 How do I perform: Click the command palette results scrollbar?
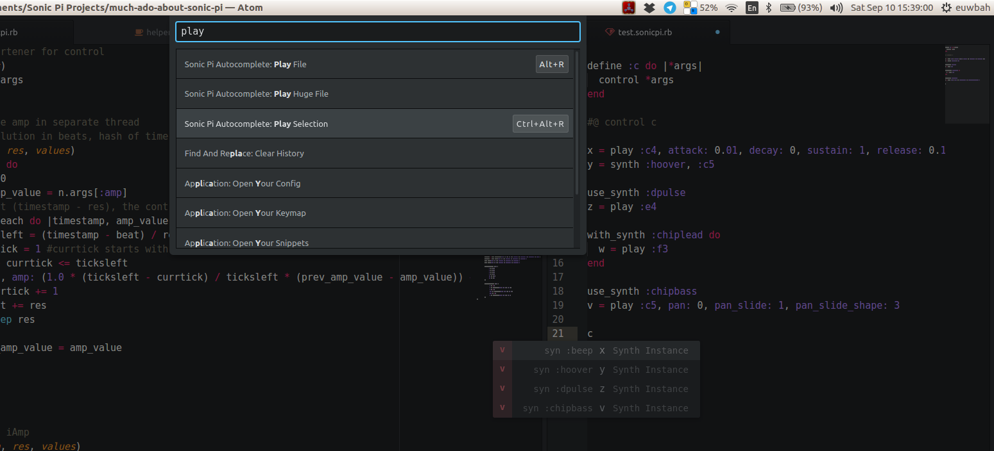click(577, 122)
